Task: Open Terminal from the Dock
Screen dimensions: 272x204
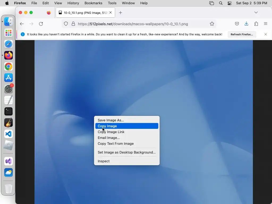Action: pos(8,111)
